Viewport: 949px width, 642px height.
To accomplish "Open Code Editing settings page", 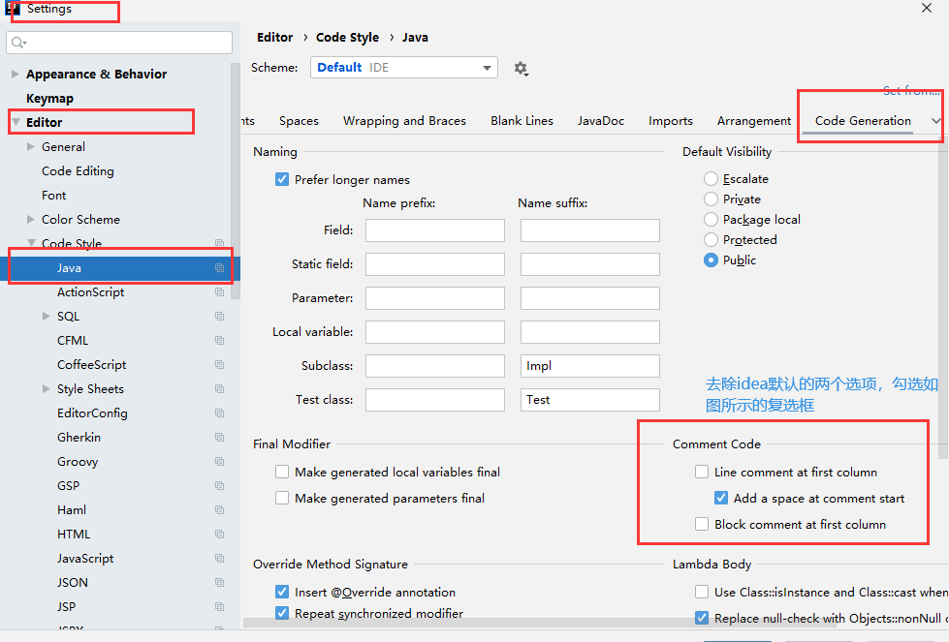I will [78, 171].
